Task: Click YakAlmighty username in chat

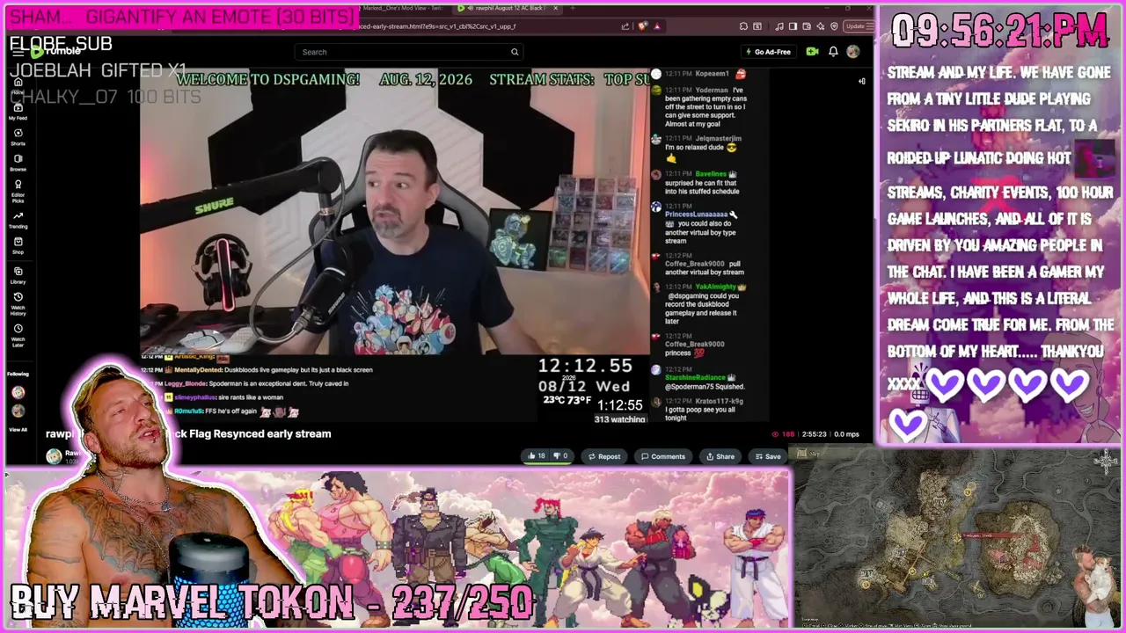Action: (716, 287)
